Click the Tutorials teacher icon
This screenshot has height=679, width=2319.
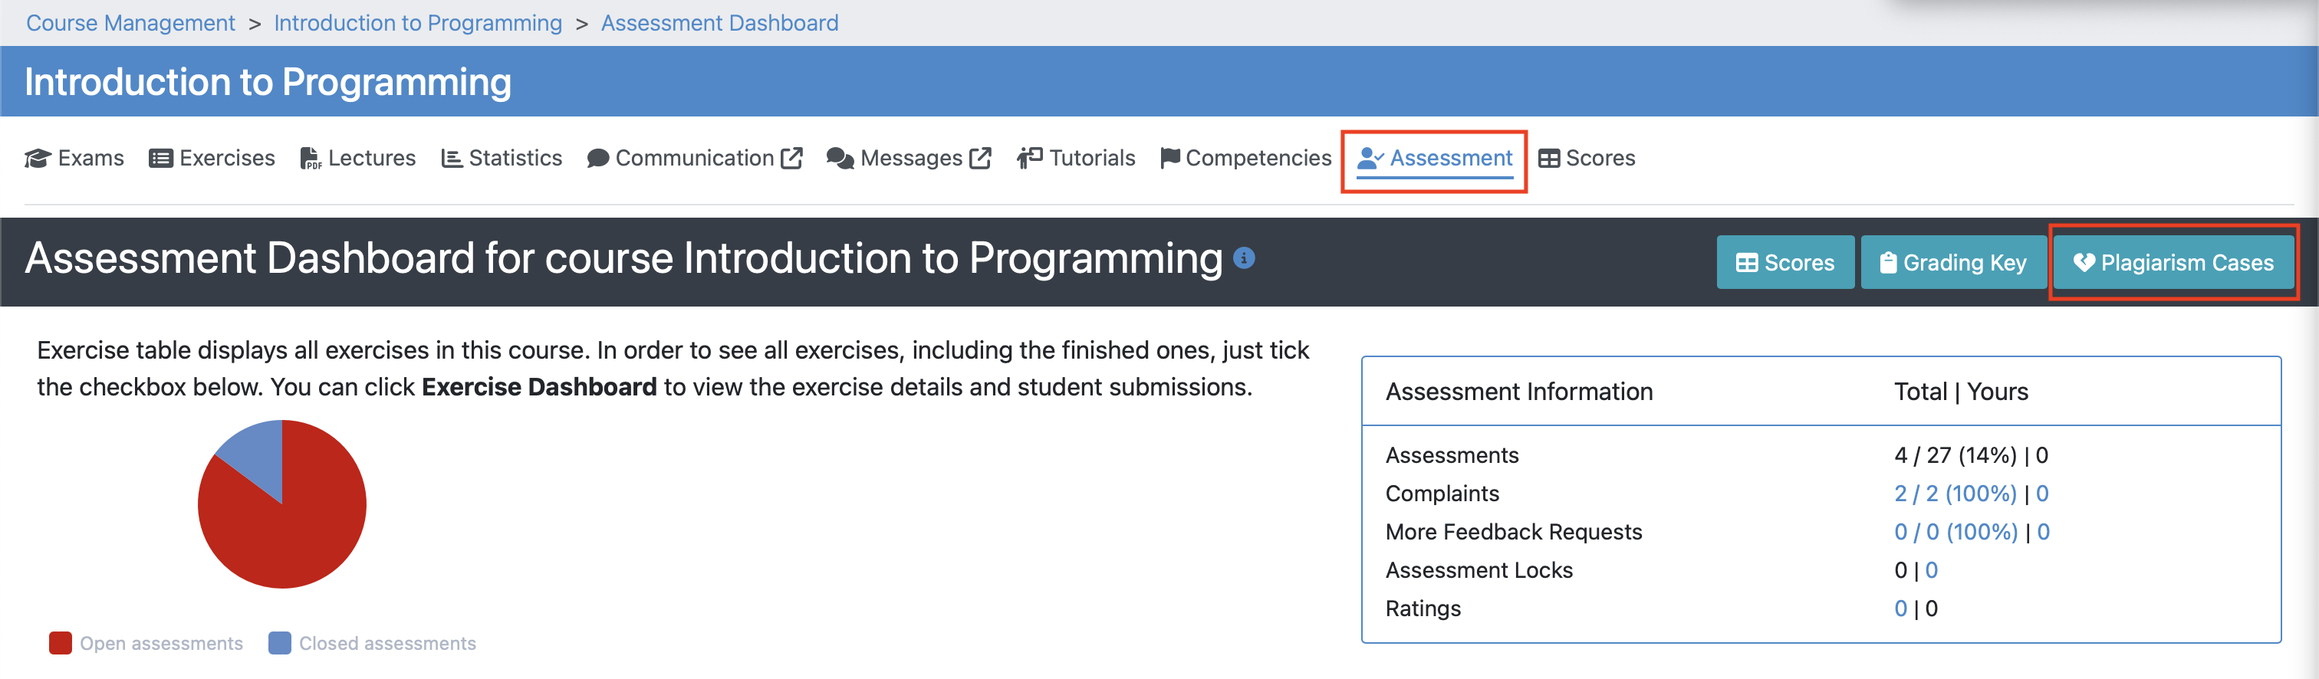tap(1029, 159)
